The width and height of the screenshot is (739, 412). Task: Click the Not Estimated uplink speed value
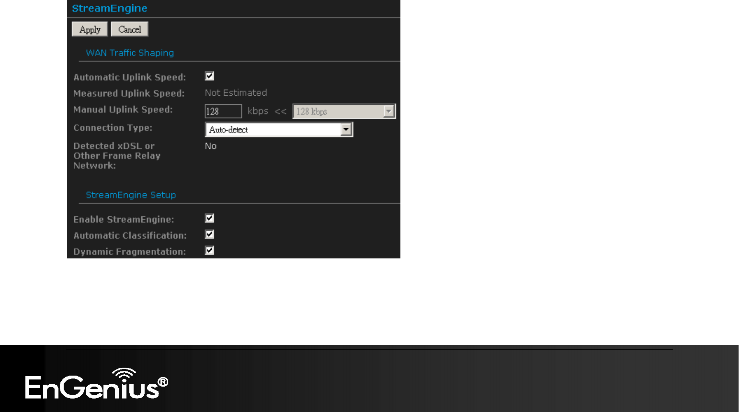[236, 93]
